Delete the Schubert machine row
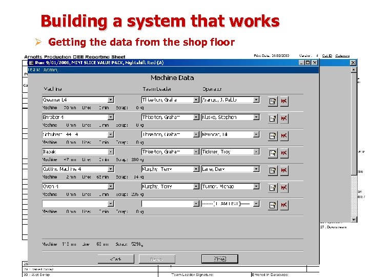Image resolution: width=369 pixels, height=277 pixels. (284, 136)
